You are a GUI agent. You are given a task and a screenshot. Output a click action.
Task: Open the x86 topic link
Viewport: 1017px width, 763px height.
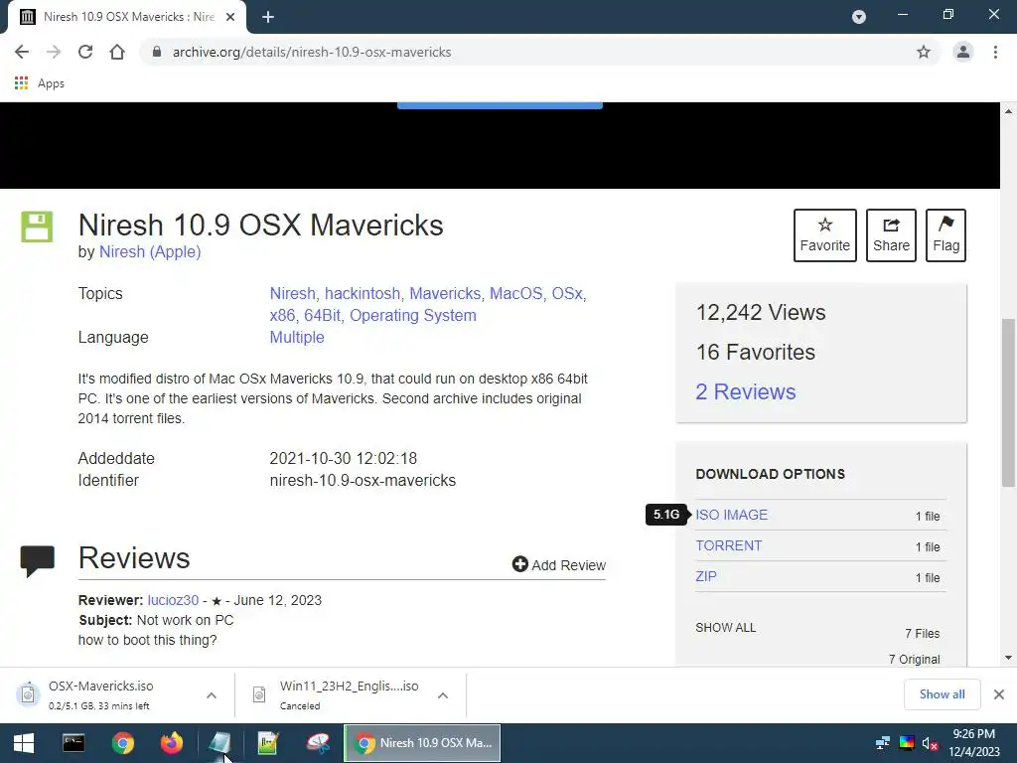click(282, 315)
